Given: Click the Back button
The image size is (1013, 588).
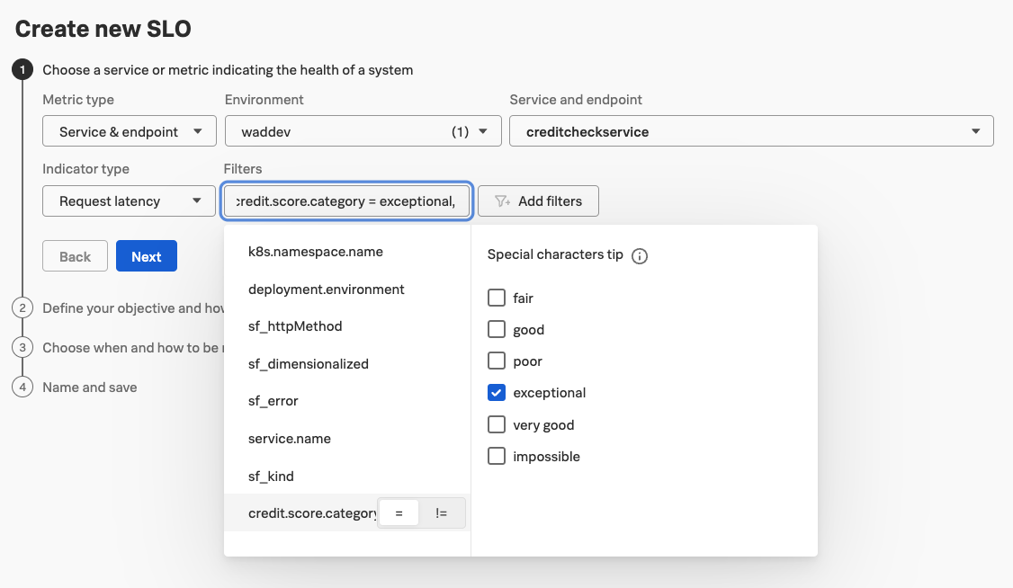Looking at the screenshot, I should click(75, 255).
